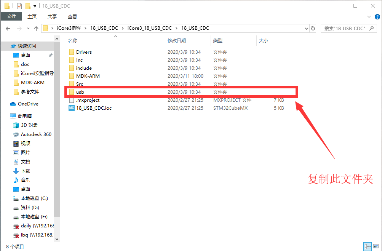Viewport: 382px width, 251px height.
Task: Click the 18_USB_CDC.ioc STM32CubeMX file icon
Action: click(x=71, y=108)
